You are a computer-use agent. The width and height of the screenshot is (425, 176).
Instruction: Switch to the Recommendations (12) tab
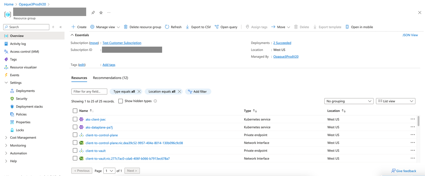click(x=110, y=78)
